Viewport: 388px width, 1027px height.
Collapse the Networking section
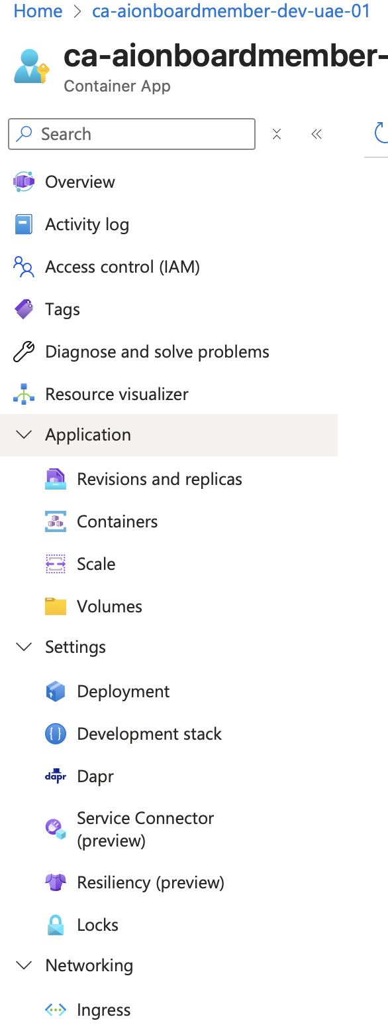pyautogui.click(x=24, y=965)
